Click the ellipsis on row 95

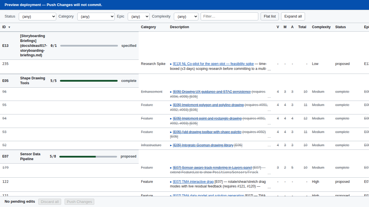(269, 110)
